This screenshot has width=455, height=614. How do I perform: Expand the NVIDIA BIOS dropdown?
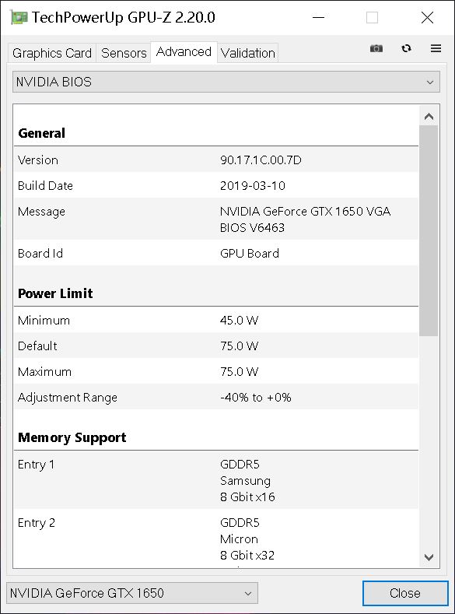[226, 82]
